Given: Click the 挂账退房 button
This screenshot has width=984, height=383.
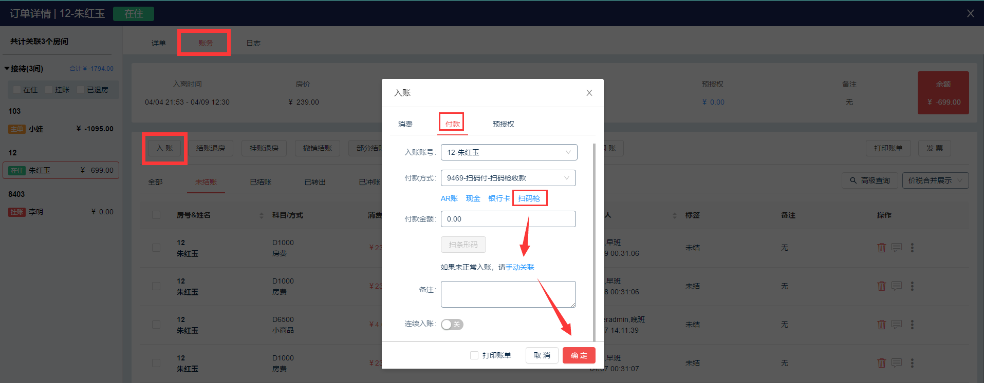Looking at the screenshot, I should coord(264,148).
